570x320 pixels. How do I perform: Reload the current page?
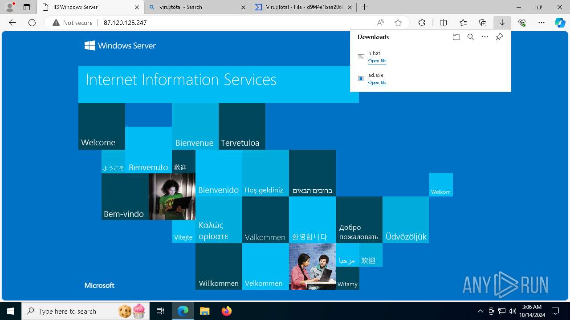pyautogui.click(x=32, y=23)
